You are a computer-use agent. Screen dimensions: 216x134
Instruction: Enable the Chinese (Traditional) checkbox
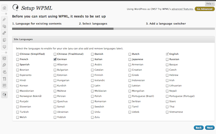coord(55,54)
